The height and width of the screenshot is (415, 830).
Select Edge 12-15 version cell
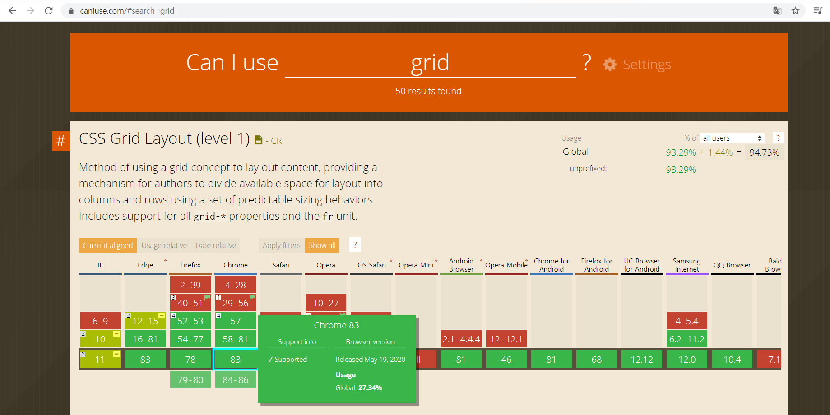click(145, 321)
